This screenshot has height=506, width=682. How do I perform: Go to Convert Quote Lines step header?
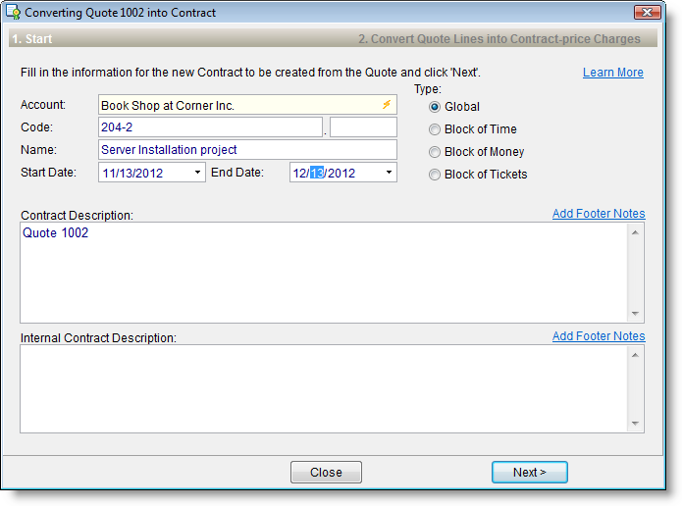498,39
